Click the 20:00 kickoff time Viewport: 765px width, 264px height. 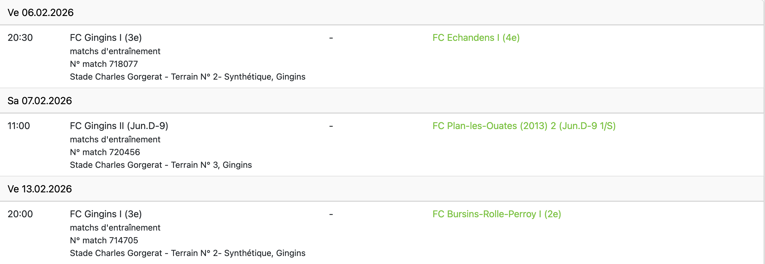tap(20, 214)
